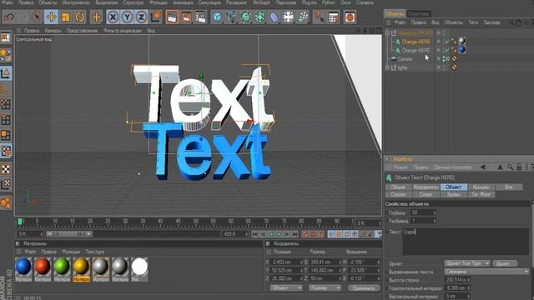Click blue material tag on second Change HERE
Image resolution: width=534 pixels, height=300 pixels.
pos(461,50)
